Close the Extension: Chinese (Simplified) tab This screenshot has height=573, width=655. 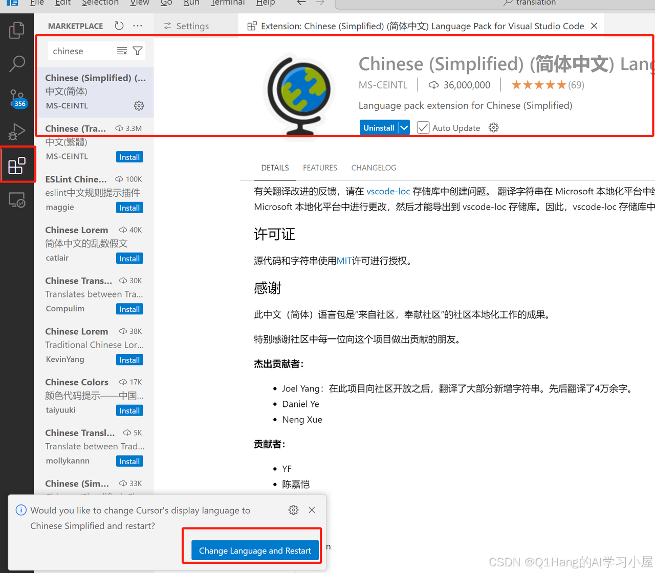pyautogui.click(x=594, y=26)
